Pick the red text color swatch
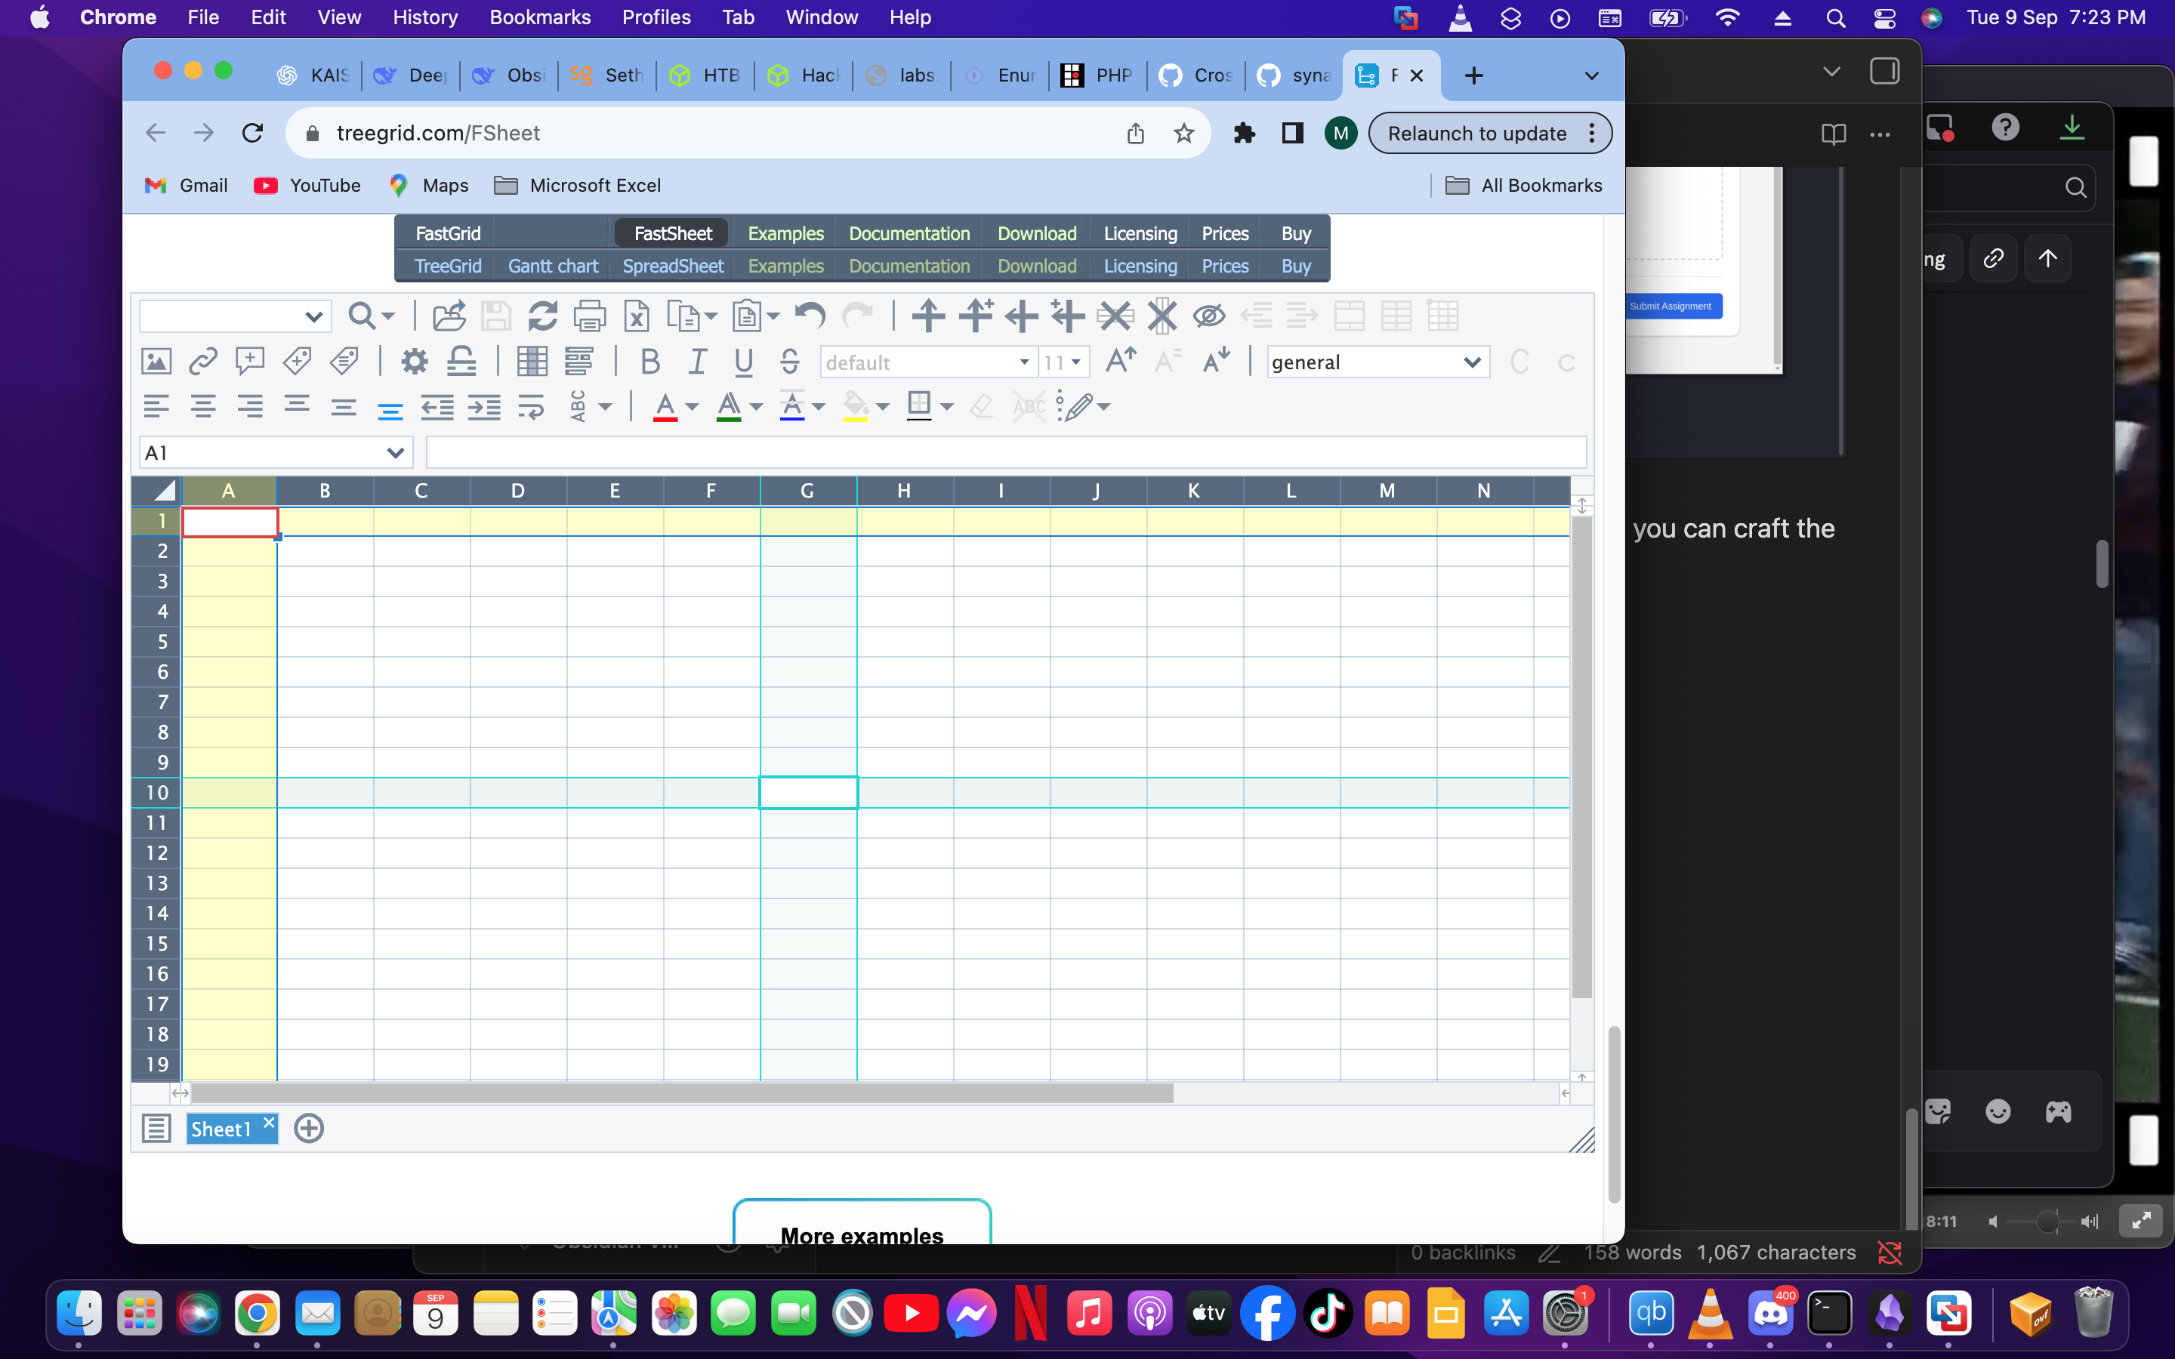This screenshot has width=2175, height=1359. click(665, 408)
